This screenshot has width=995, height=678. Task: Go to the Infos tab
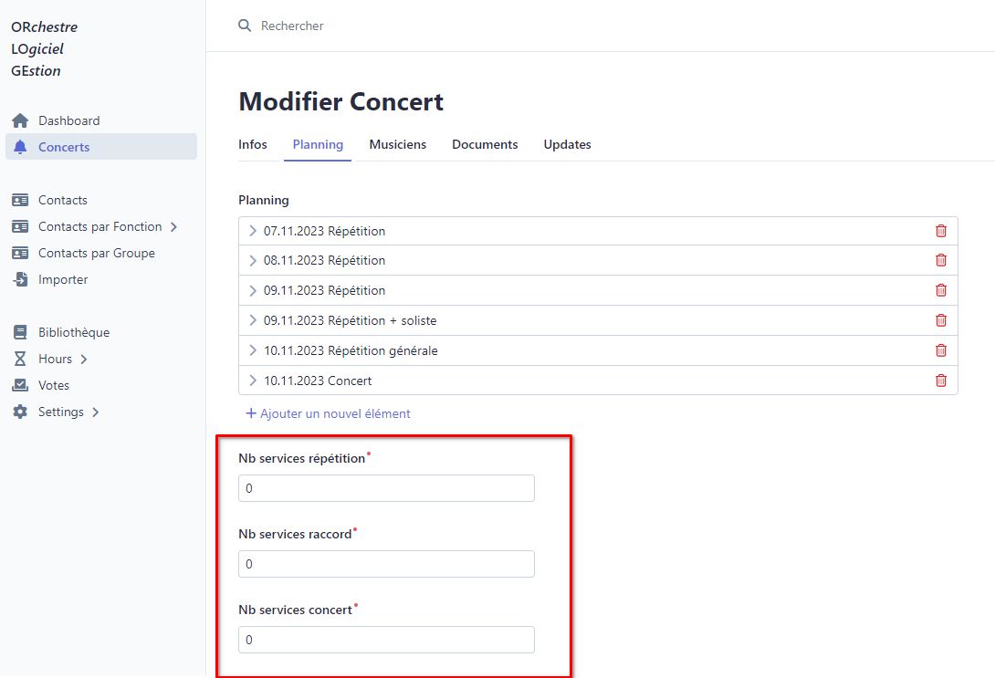(x=253, y=144)
